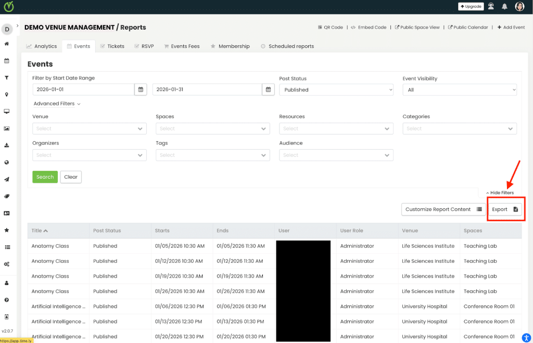Select the star favorites icon in the sidebar
The image size is (533, 343).
pos(7,230)
